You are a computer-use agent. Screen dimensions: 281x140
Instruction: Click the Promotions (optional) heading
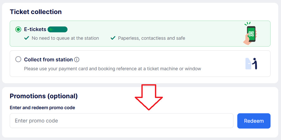(x=44, y=96)
